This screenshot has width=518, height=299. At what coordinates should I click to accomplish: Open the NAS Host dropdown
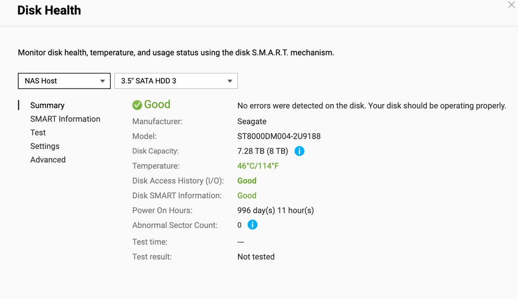[64, 81]
